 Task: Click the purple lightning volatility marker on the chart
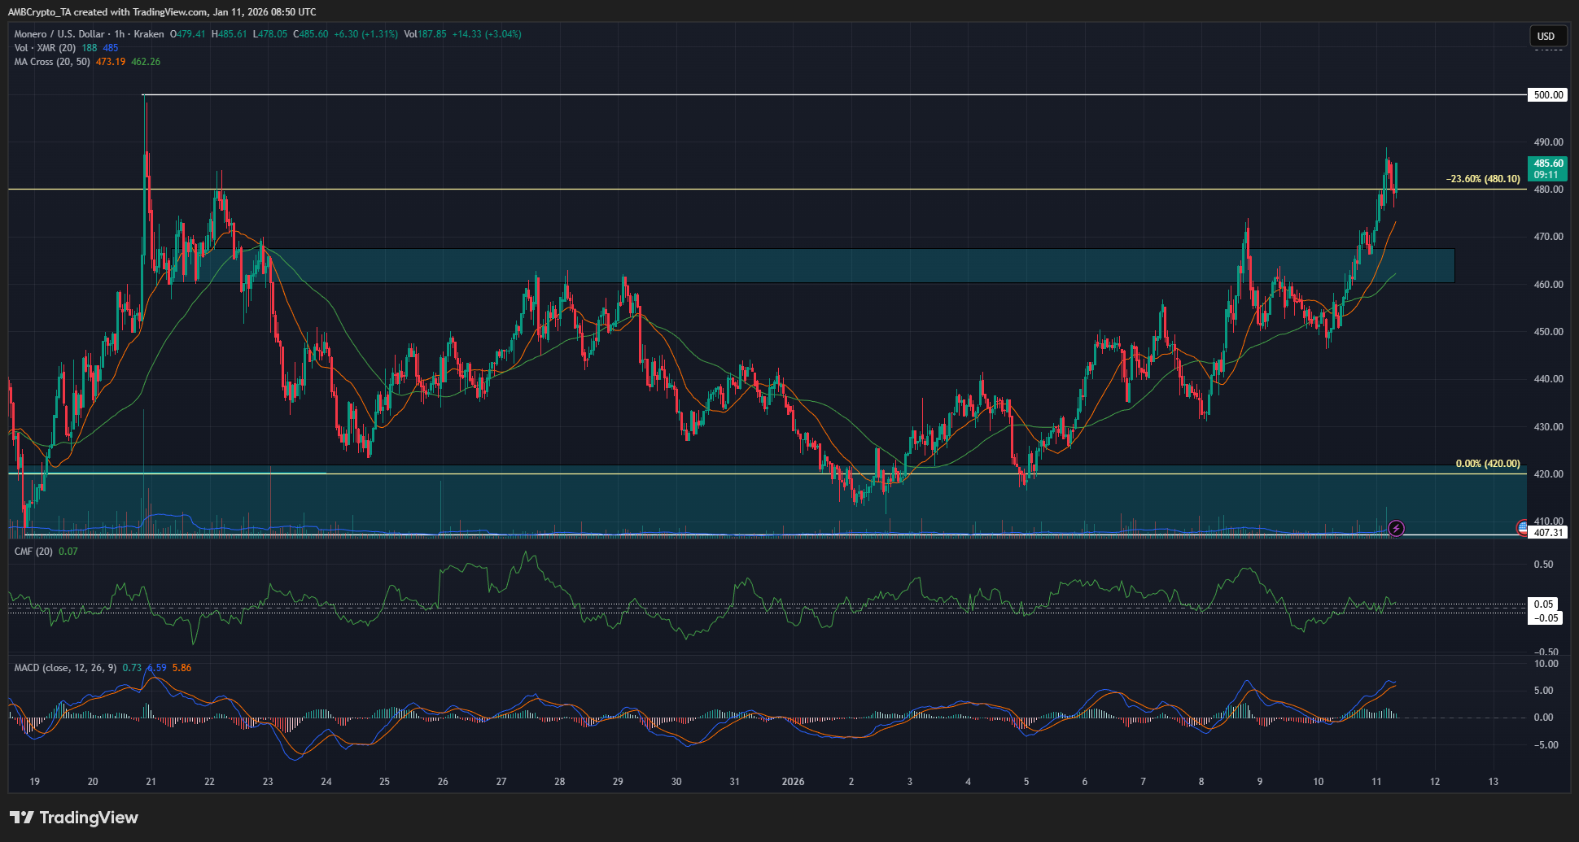(x=1396, y=529)
